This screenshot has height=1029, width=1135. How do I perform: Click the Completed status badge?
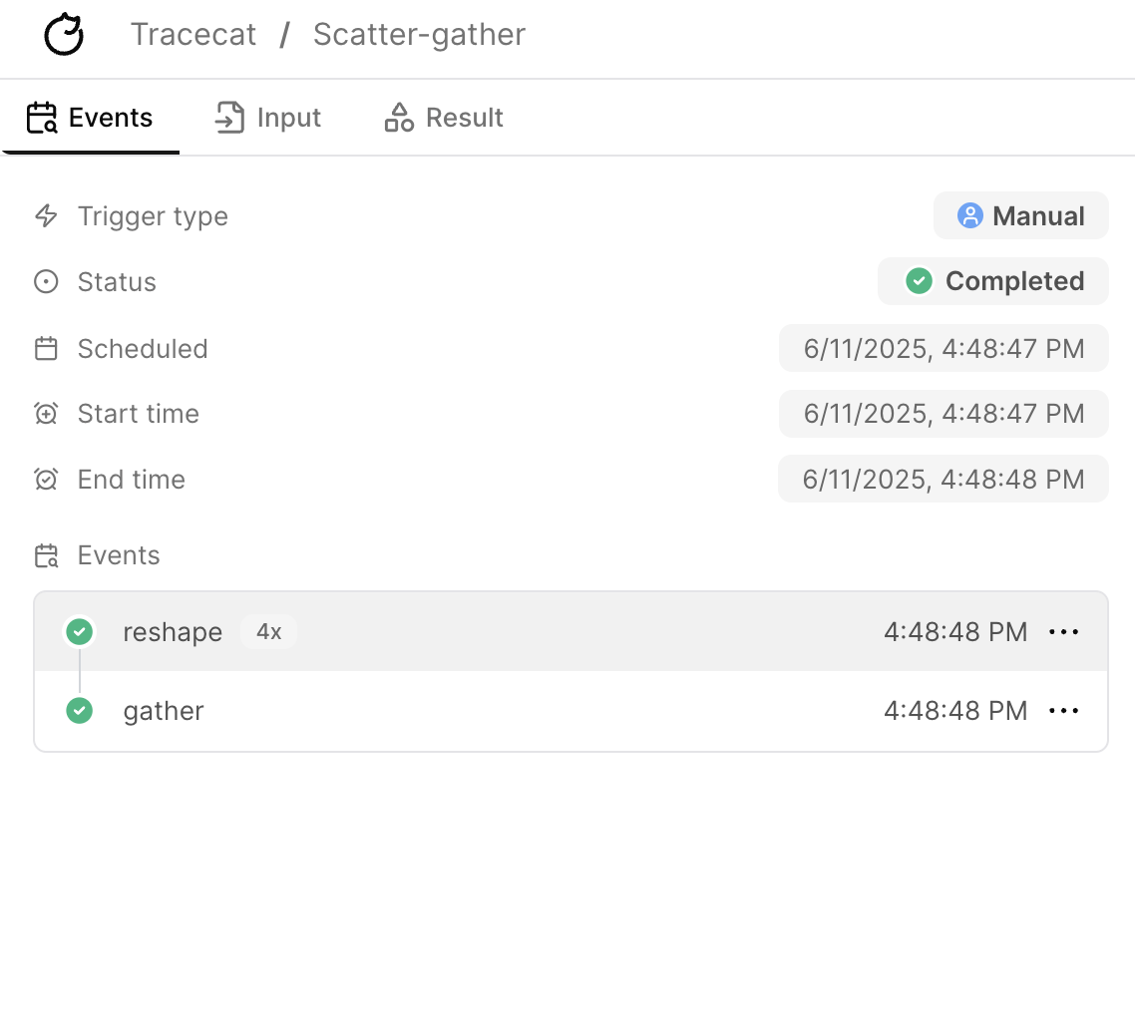993,281
